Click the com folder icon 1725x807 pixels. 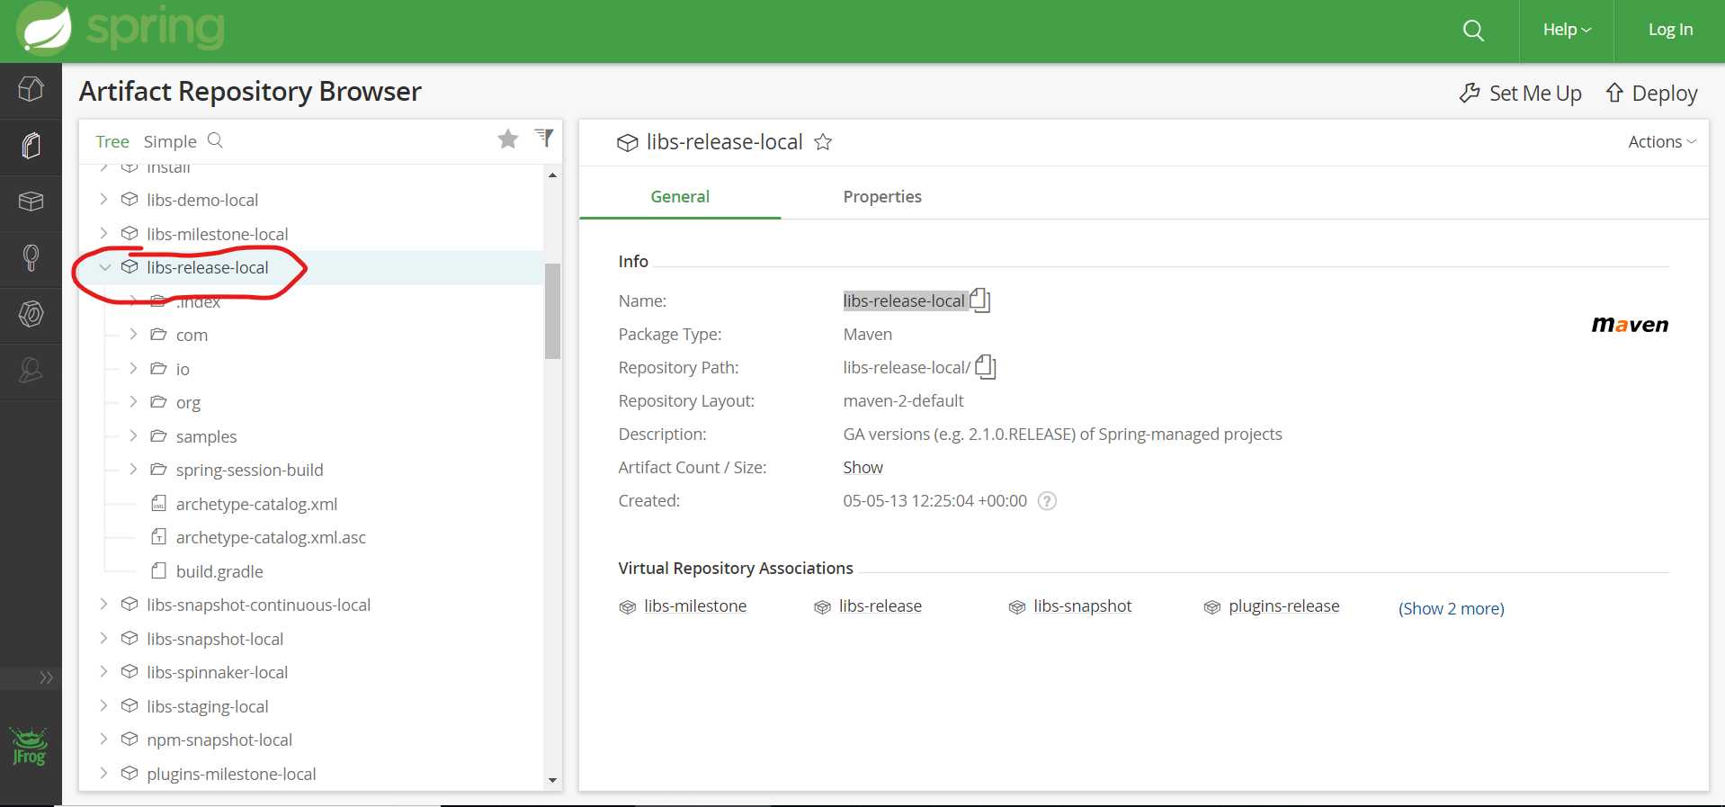tap(158, 334)
